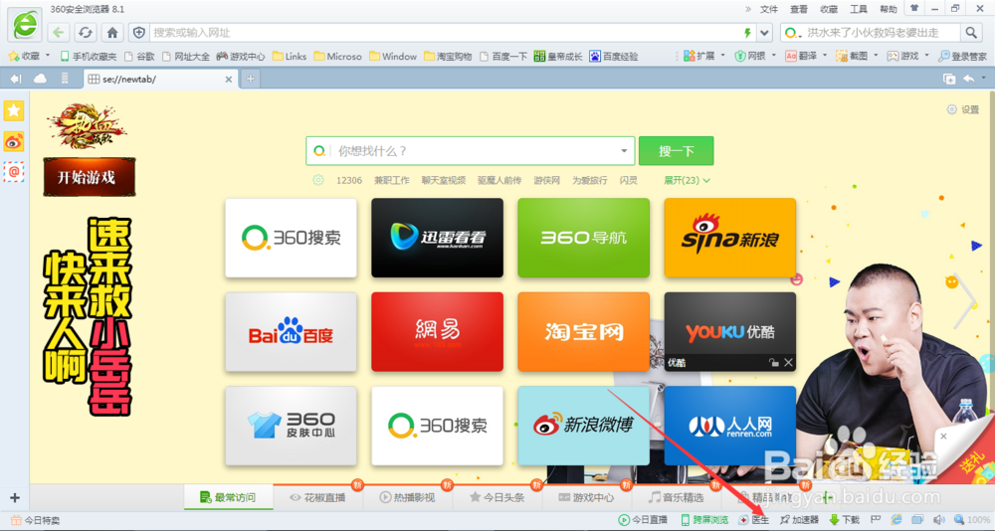The image size is (995, 531).
Task: Open the 淘宝网 speed dial tile
Action: click(x=584, y=332)
